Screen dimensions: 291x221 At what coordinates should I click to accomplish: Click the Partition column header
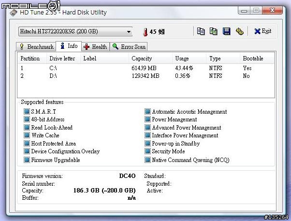pos(32,59)
